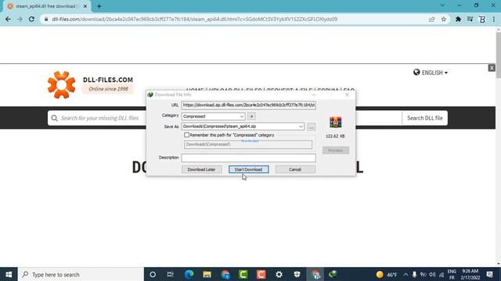Click the WinRAR archive file icon in the dialog
The height and width of the screenshot is (281, 501).
point(336,122)
